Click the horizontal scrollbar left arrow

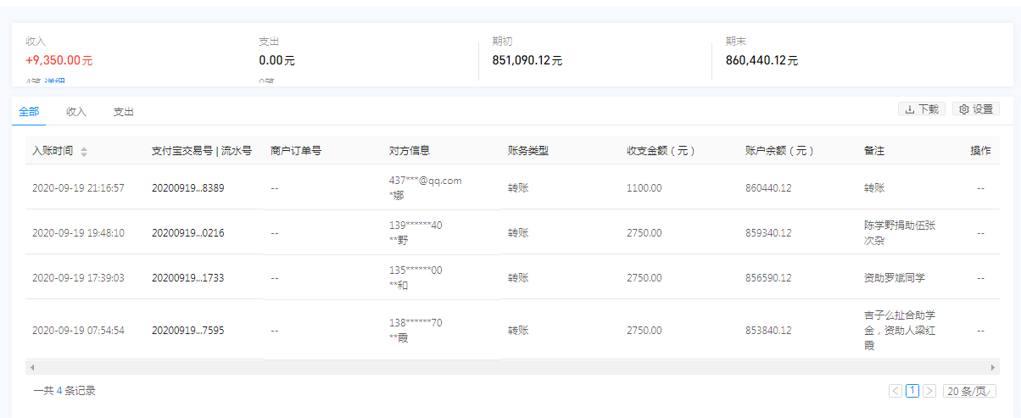click(x=32, y=367)
